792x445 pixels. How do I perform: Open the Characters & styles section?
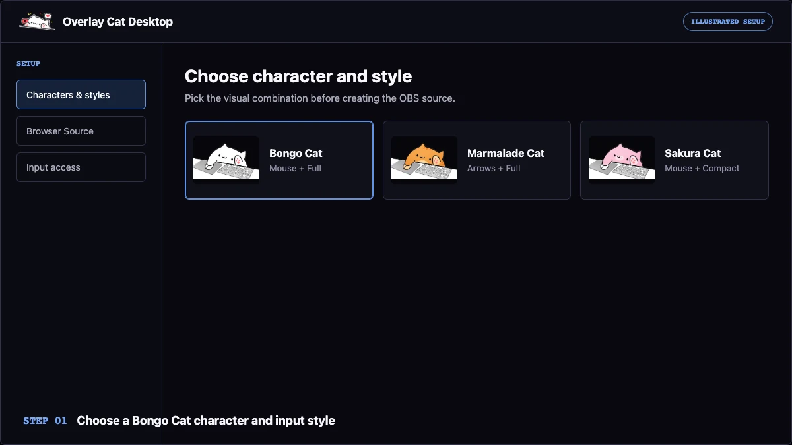[81, 95]
